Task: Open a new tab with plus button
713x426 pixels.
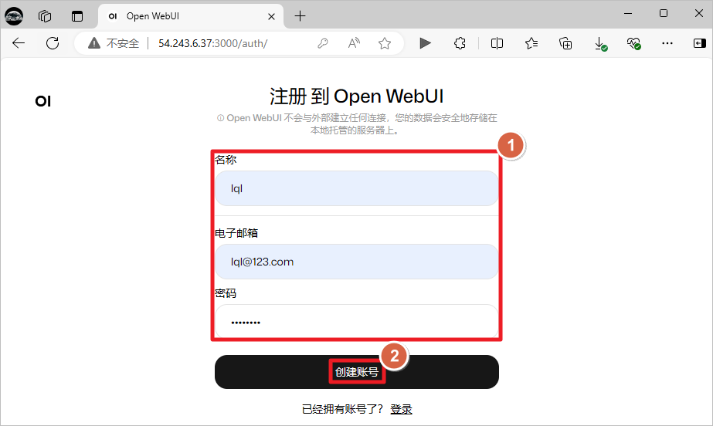Action: [300, 16]
